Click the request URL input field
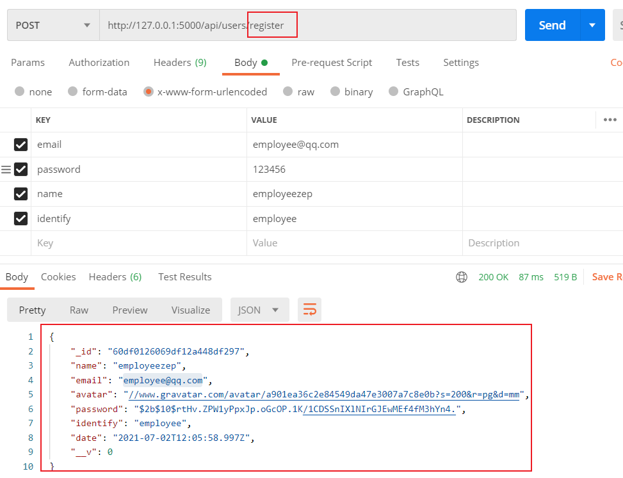The image size is (623, 478). tap(308, 26)
